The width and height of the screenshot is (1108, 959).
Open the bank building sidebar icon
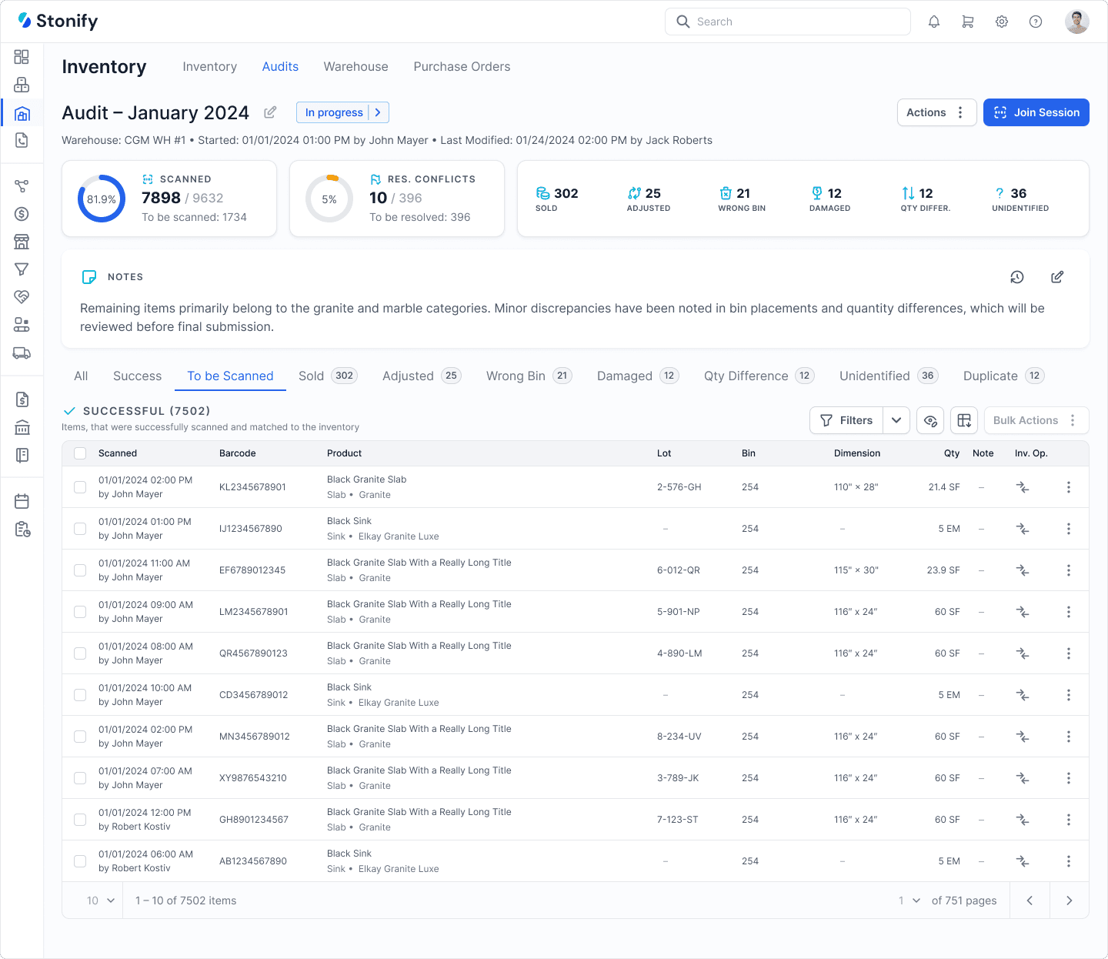coord(22,427)
